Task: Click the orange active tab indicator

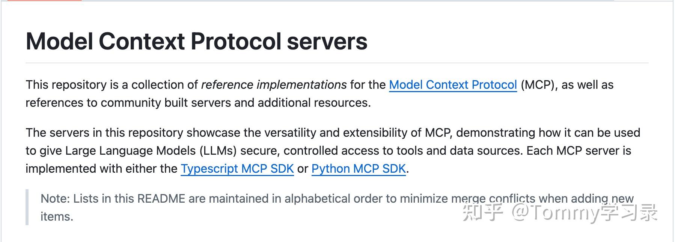Action: [41, 0]
